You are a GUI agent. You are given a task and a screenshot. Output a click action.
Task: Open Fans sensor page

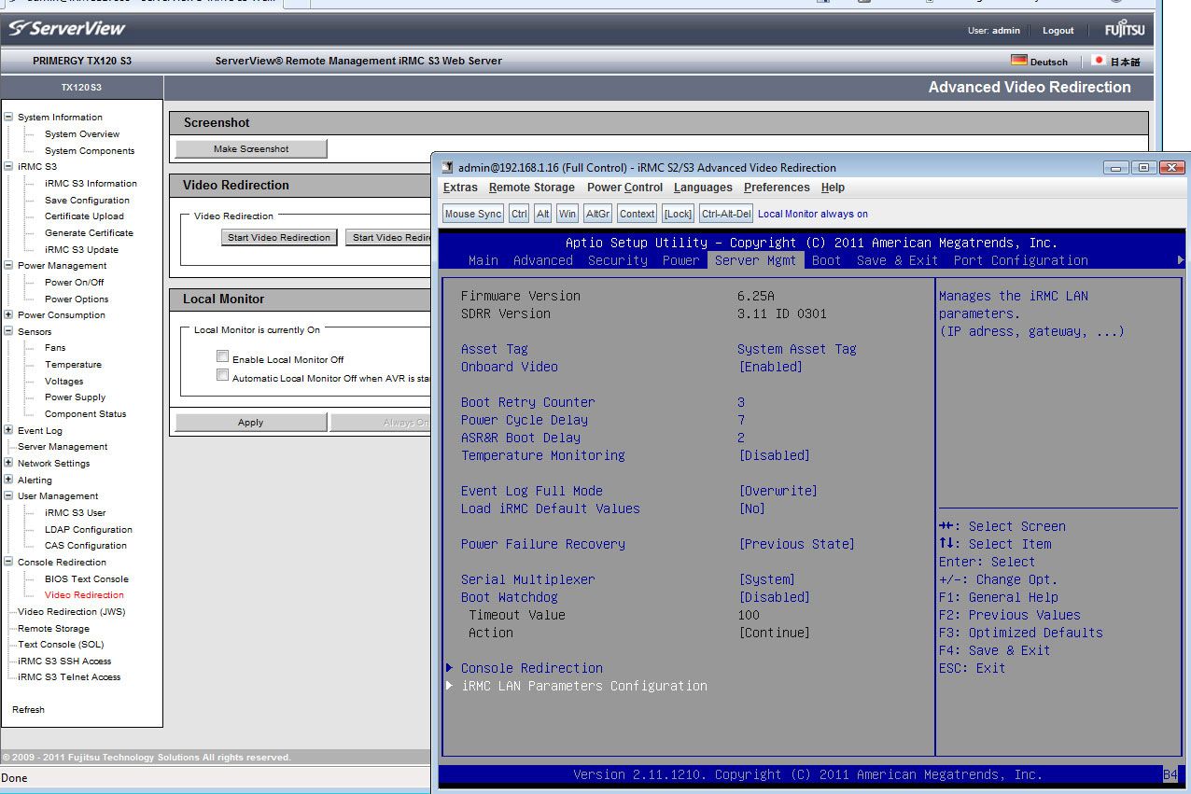point(55,347)
